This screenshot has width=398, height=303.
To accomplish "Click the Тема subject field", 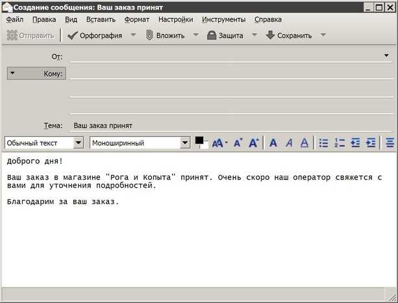I will click(x=231, y=126).
